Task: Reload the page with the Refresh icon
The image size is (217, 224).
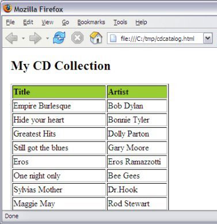Action: tap(59, 37)
